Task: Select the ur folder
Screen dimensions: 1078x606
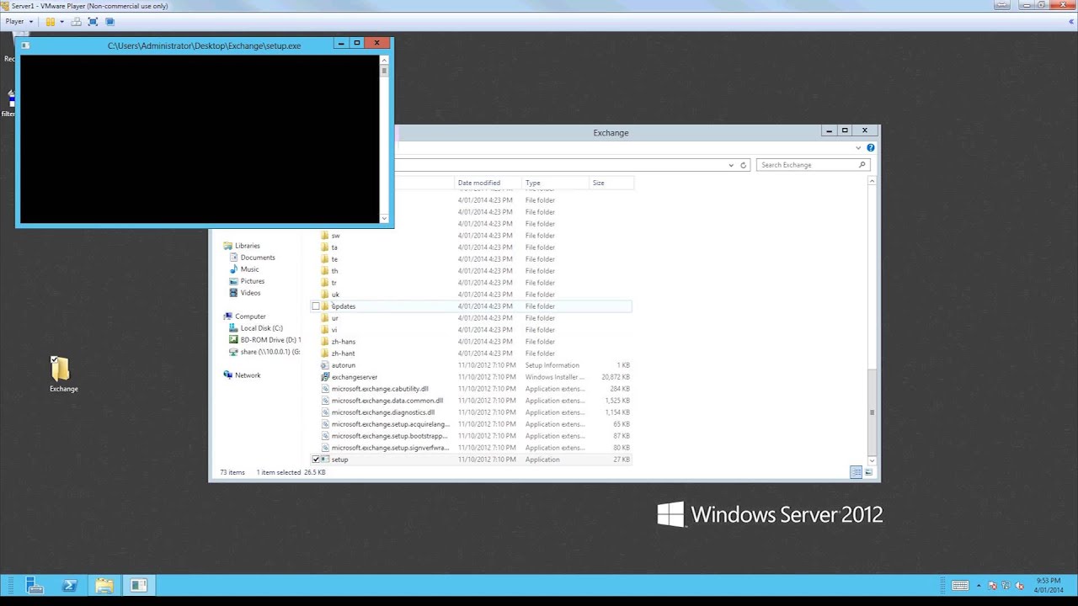Action: pyautogui.click(x=334, y=318)
